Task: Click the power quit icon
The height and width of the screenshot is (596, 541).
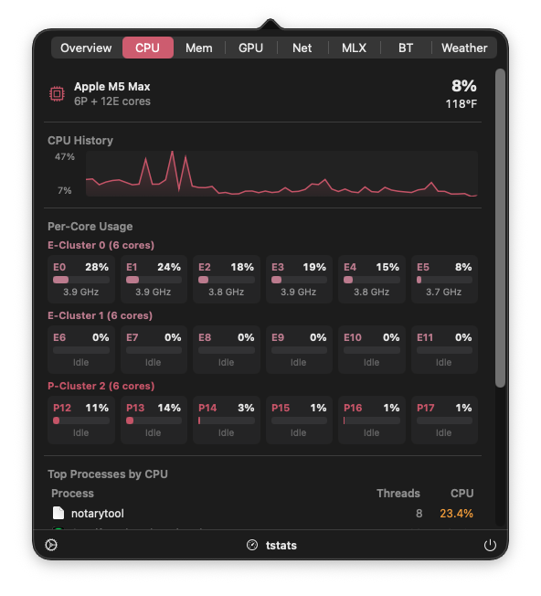Action: [490, 545]
